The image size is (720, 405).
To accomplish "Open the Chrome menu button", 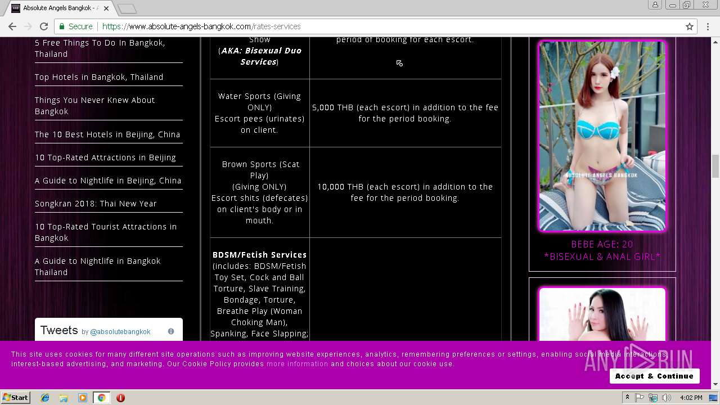I will coord(709,26).
